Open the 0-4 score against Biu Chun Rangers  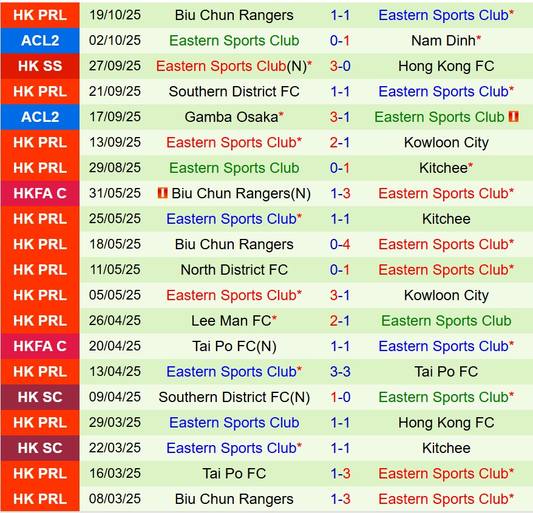(340, 244)
